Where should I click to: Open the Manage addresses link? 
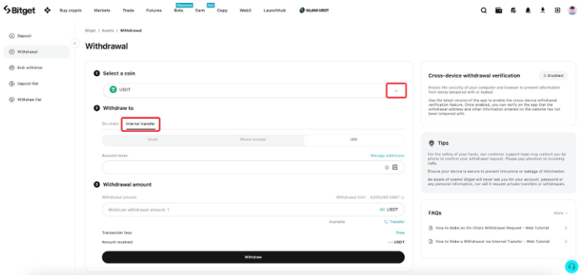coord(387,156)
